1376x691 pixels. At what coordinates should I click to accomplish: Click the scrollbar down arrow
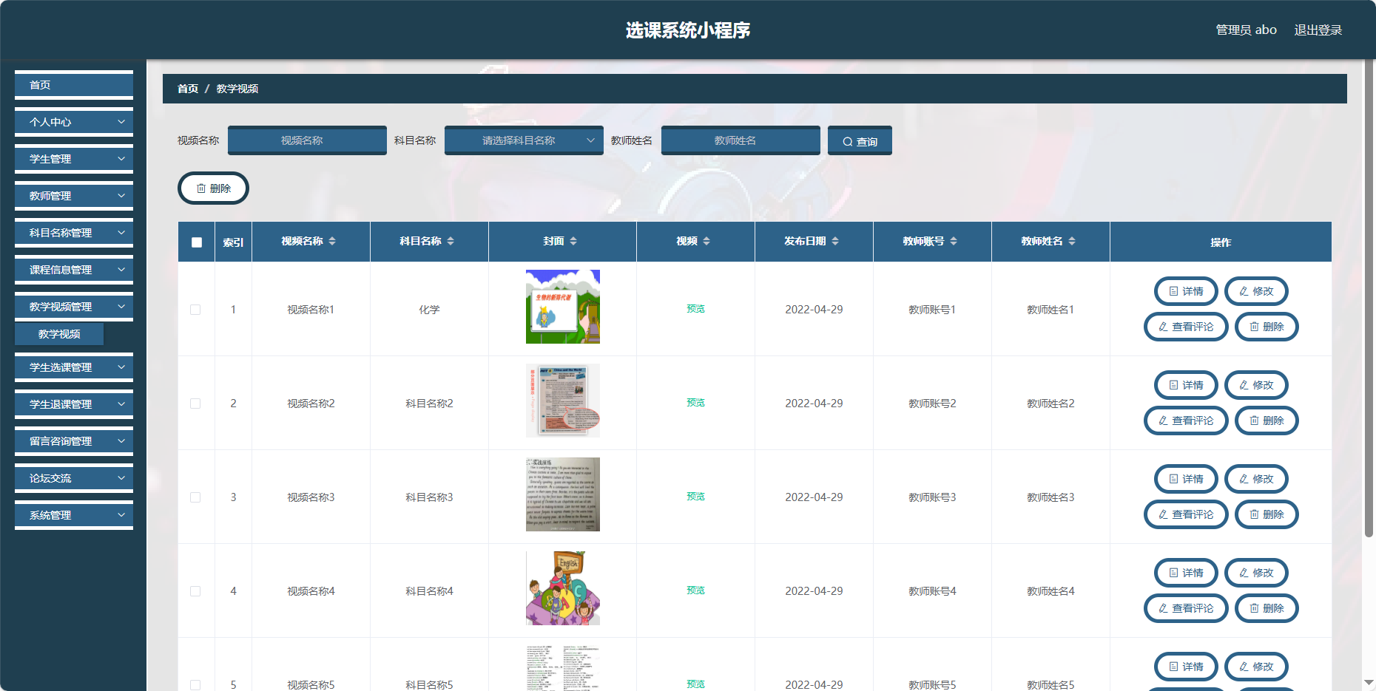[1369, 683]
